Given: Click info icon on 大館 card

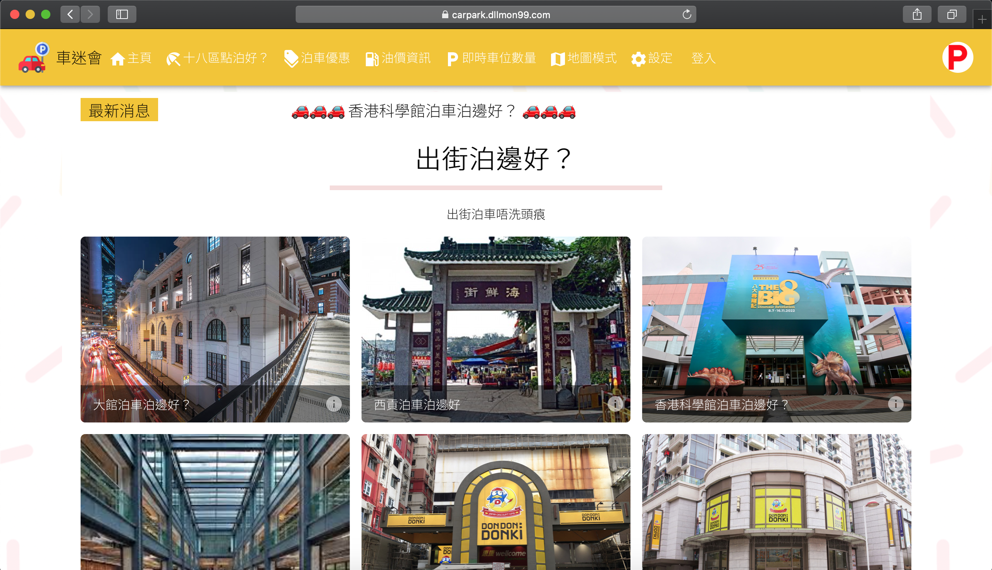Looking at the screenshot, I should coord(334,403).
